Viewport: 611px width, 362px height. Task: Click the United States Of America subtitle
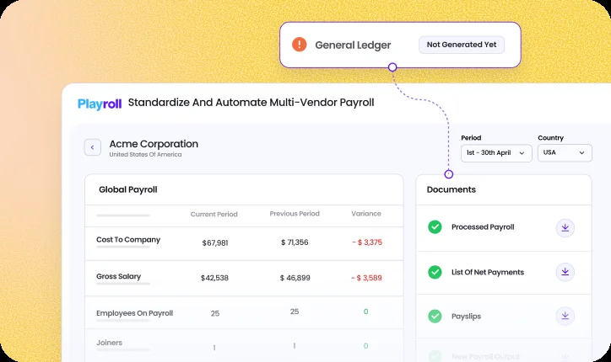(x=145, y=154)
